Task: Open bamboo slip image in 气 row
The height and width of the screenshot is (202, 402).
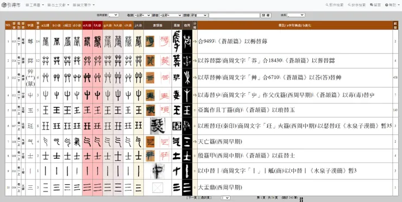Action: pyautogui.click(x=150, y=142)
